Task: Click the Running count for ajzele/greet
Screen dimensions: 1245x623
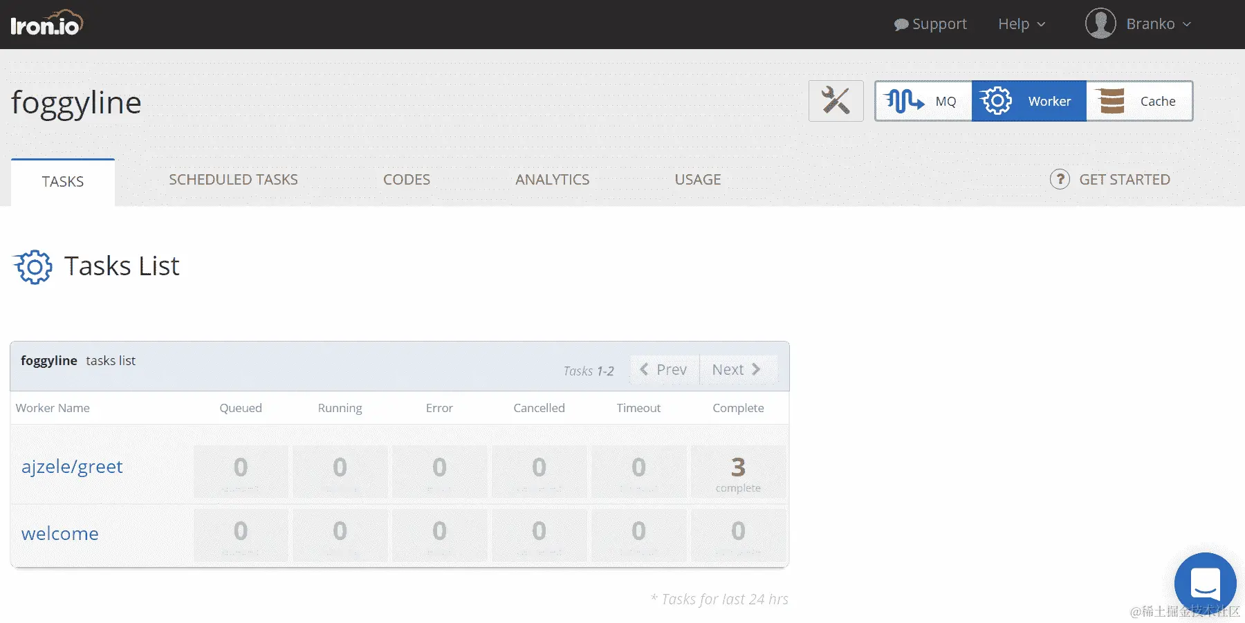Action: coord(340,472)
